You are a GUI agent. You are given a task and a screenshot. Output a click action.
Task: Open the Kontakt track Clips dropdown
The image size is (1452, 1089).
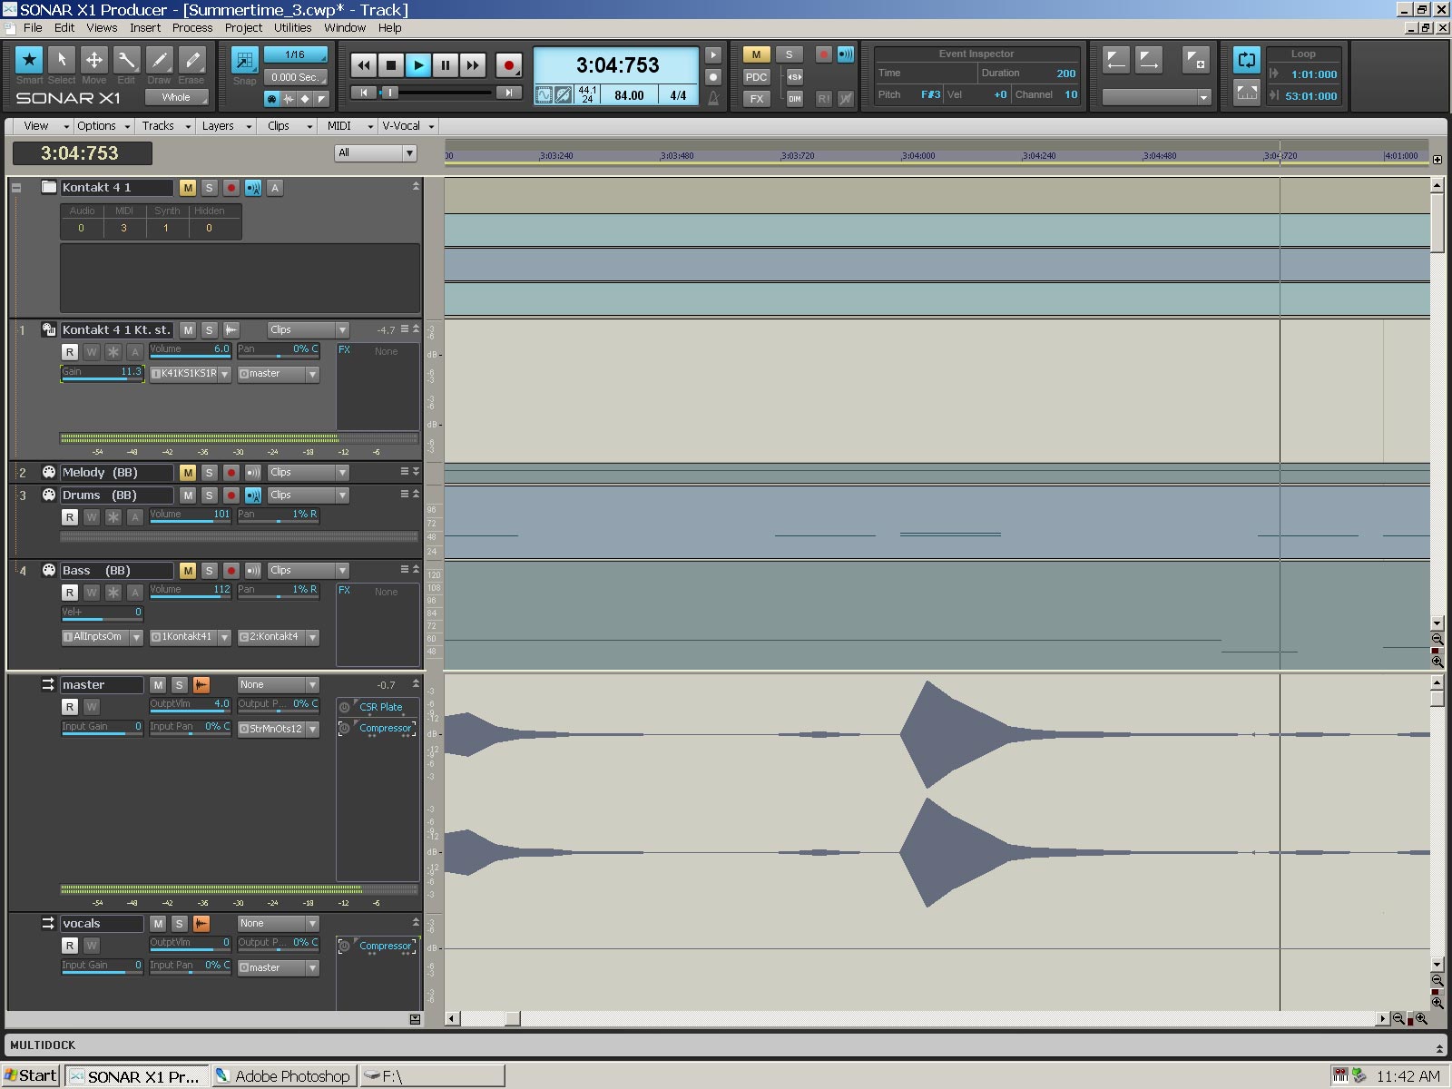308,330
